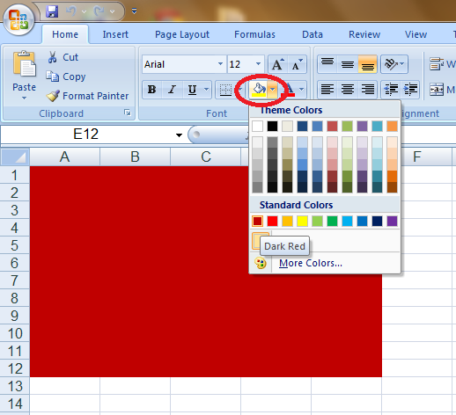Viewport: 456px width, 415px height.
Task: Toggle Bottom Align vertical alignment
Action: click(x=367, y=64)
